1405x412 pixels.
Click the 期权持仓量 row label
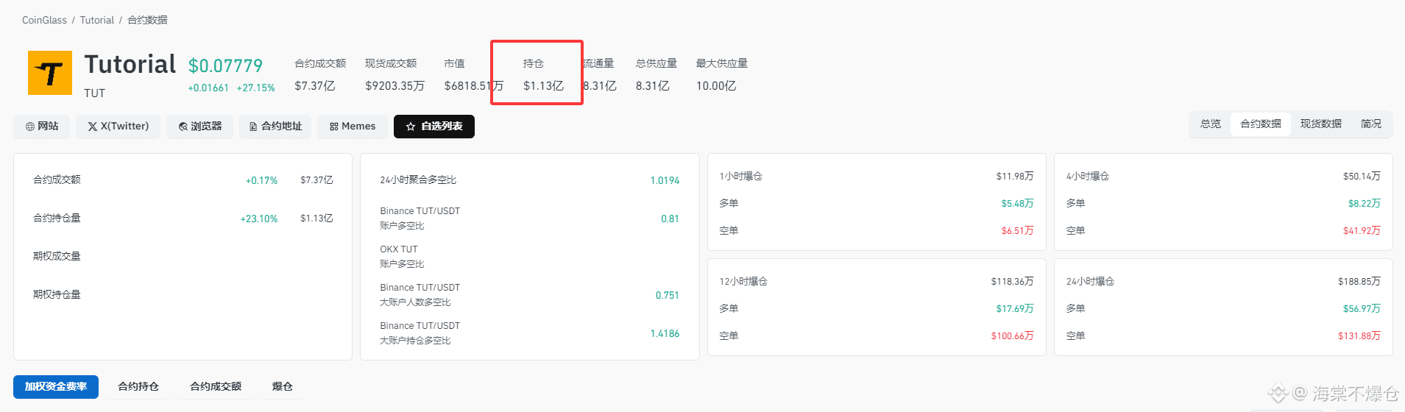click(57, 294)
